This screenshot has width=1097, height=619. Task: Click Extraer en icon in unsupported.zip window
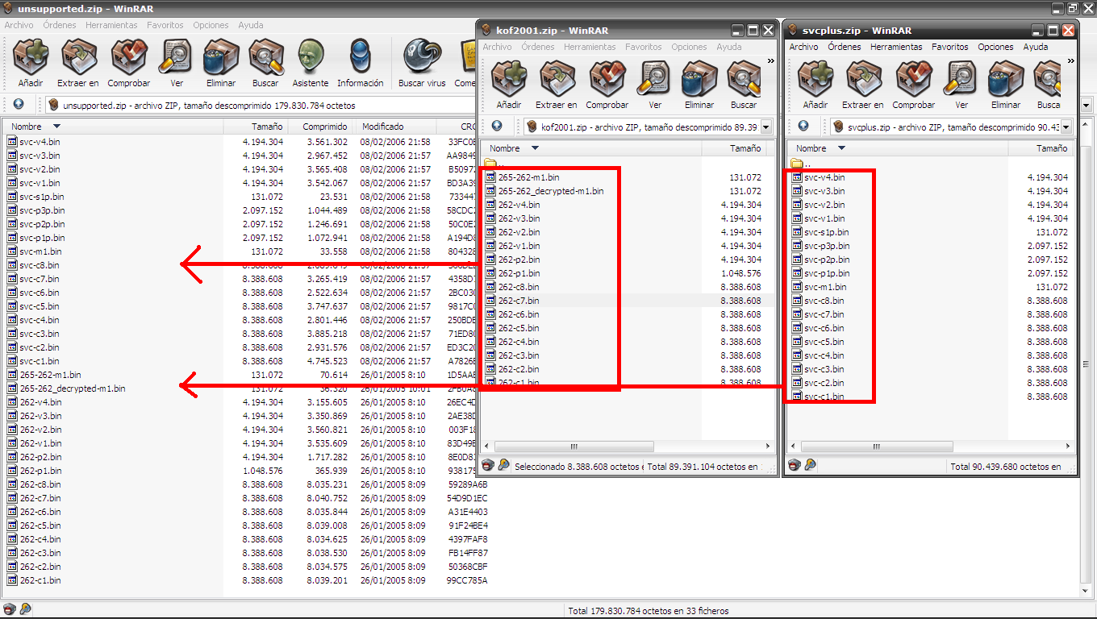pos(79,57)
